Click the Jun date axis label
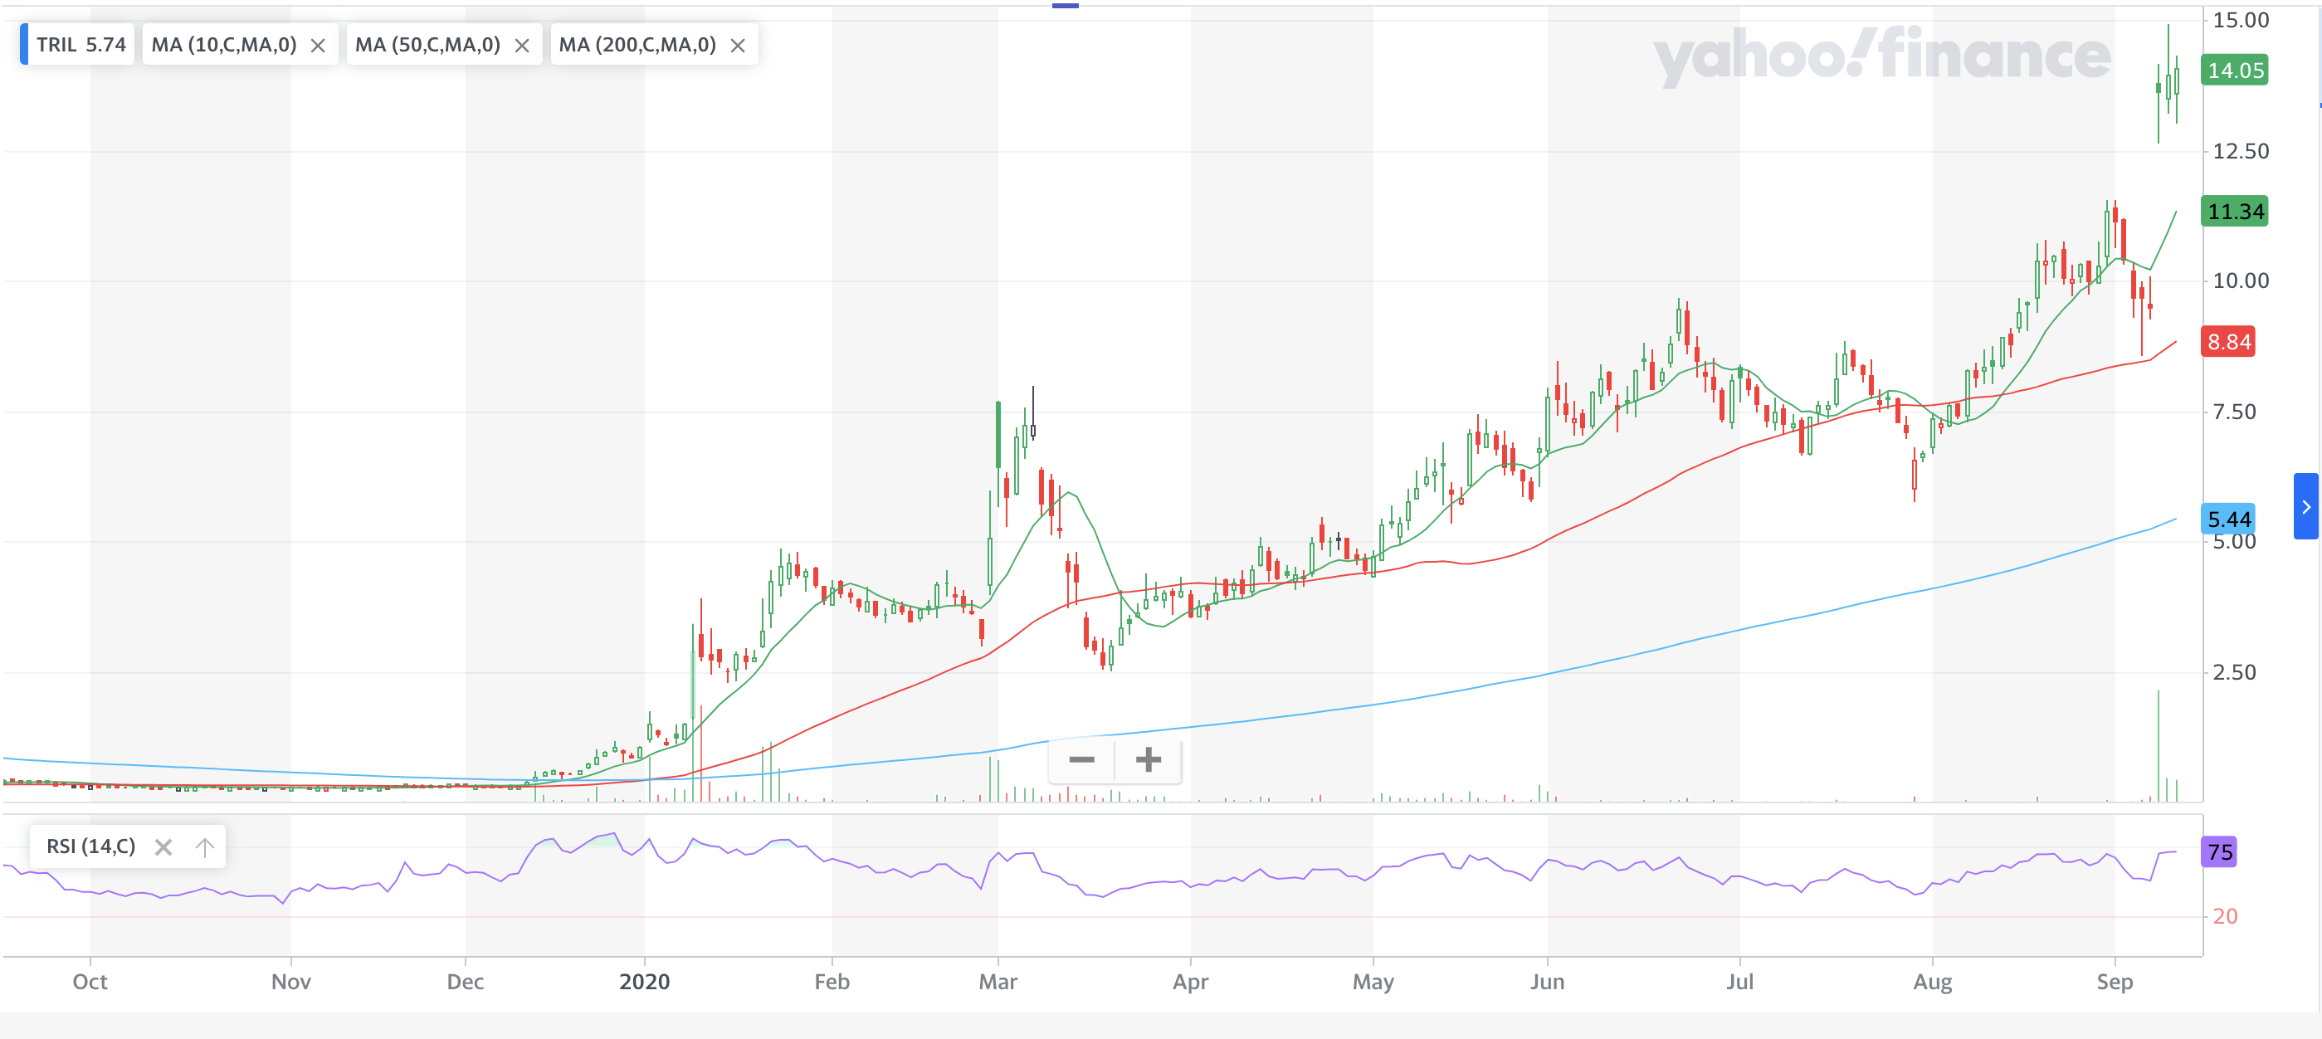This screenshot has width=2322, height=1039. [1547, 982]
